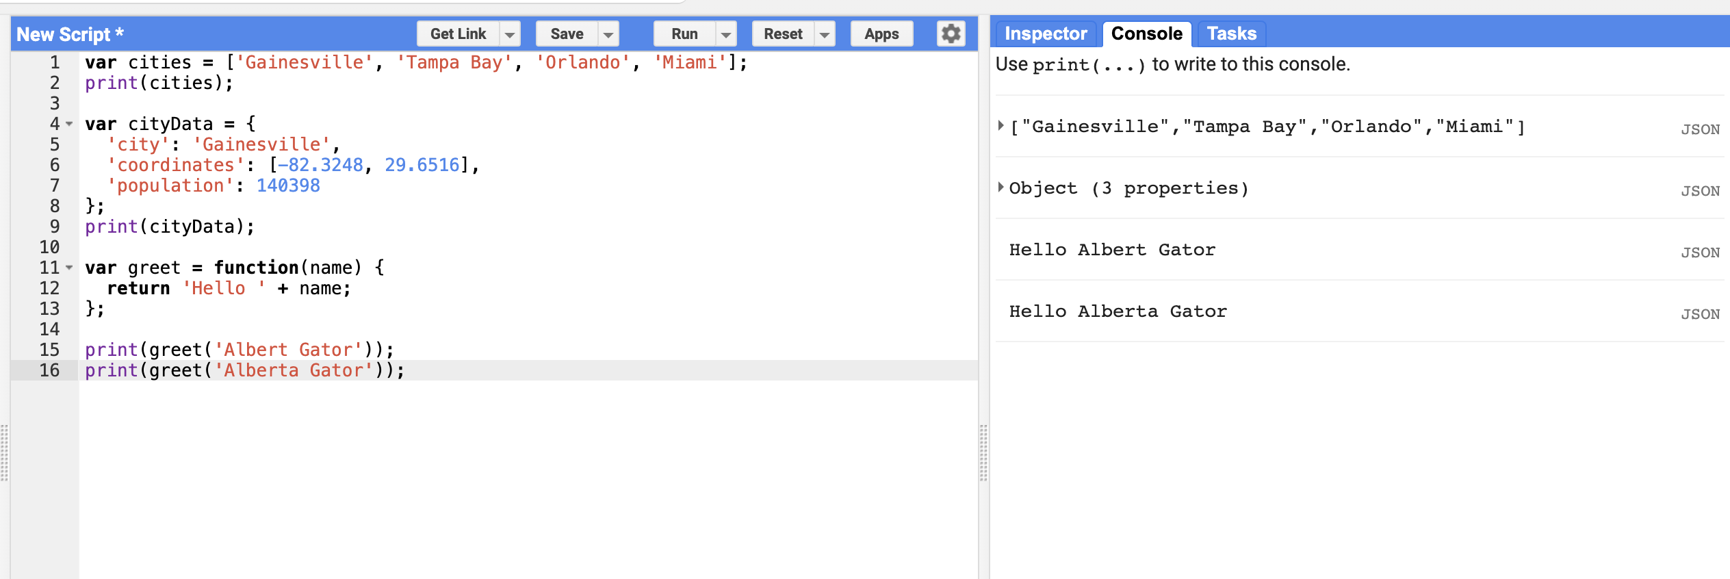Click line number 1 in the gutter
Image resolution: width=1730 pixels, height=579 pixels.
55,62
